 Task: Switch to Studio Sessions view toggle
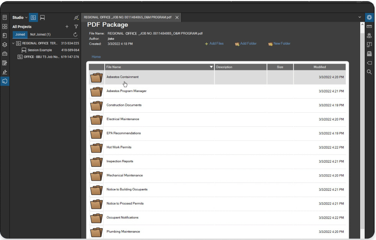(x=42, y=18)
